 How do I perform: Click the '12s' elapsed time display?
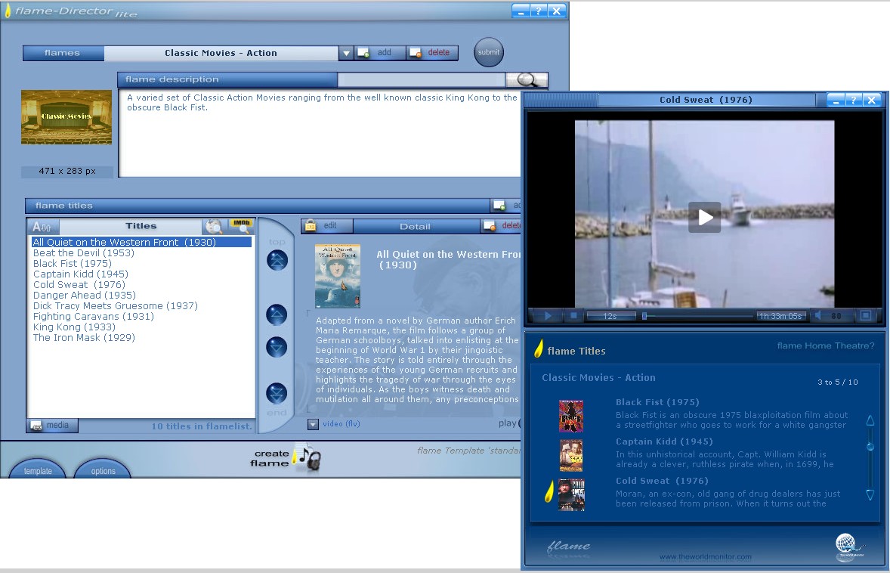click(x=610, y=316)
